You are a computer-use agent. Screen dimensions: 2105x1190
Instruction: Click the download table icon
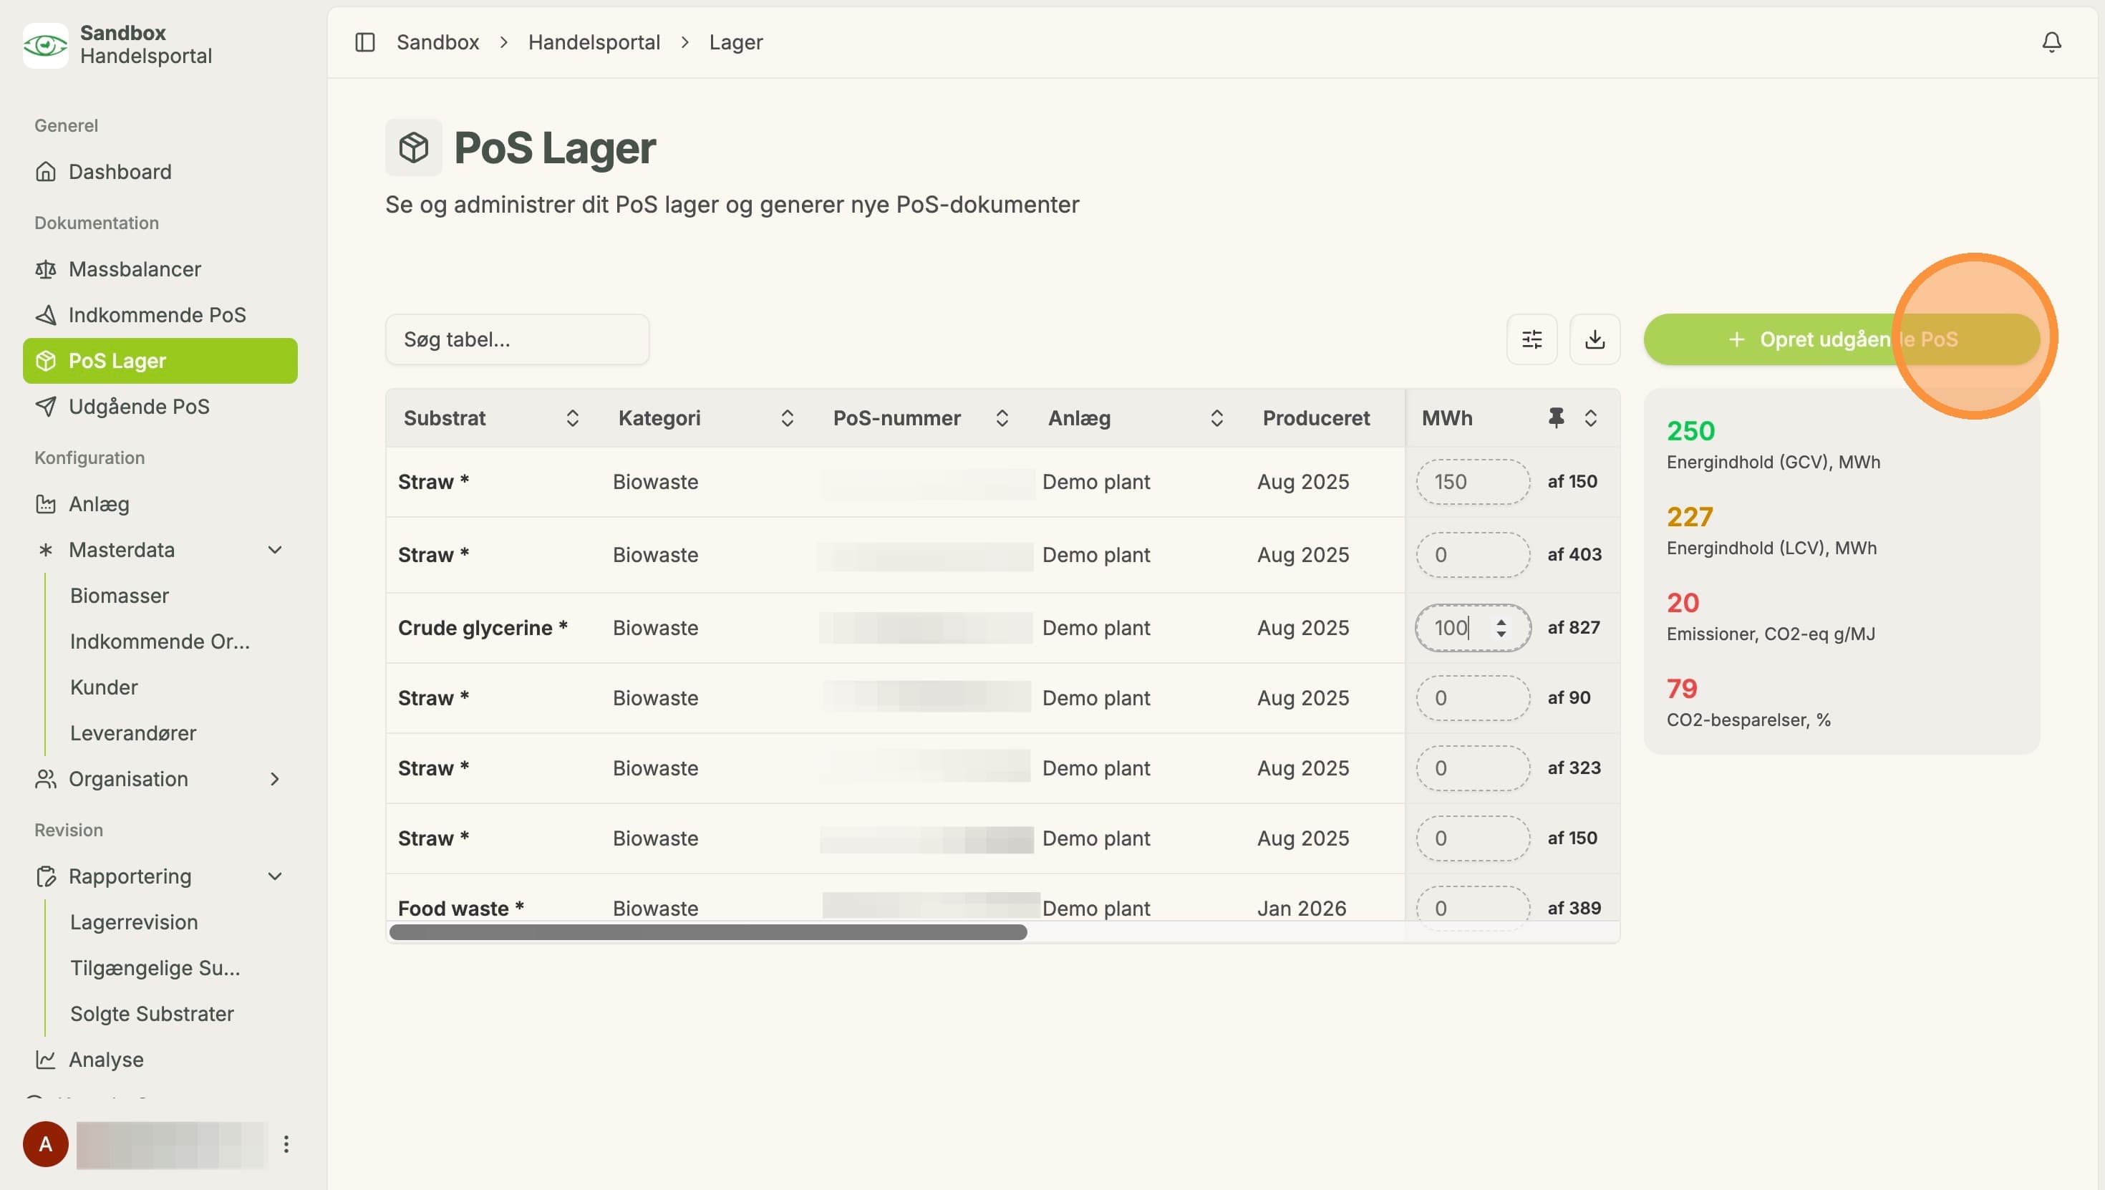pyautogui.click(x=1595, y=339)
